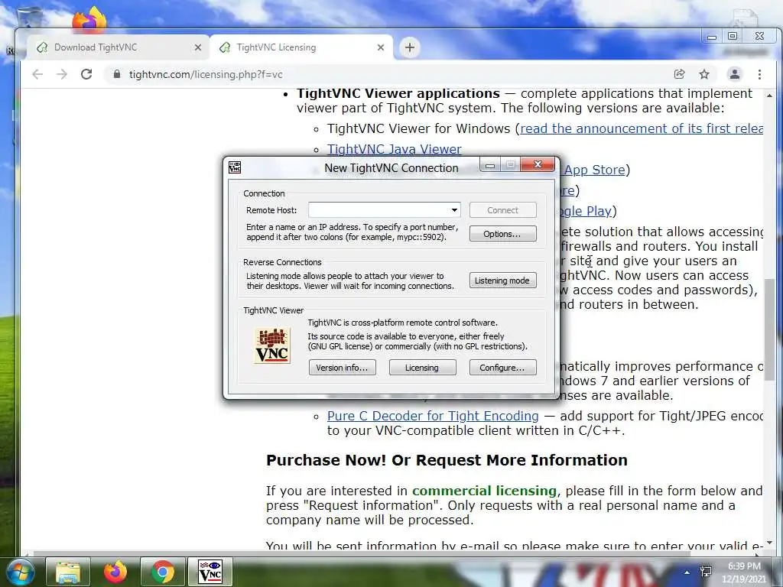
Task: Select the TightVNC Licensing tab
Action: coord(300,47)
